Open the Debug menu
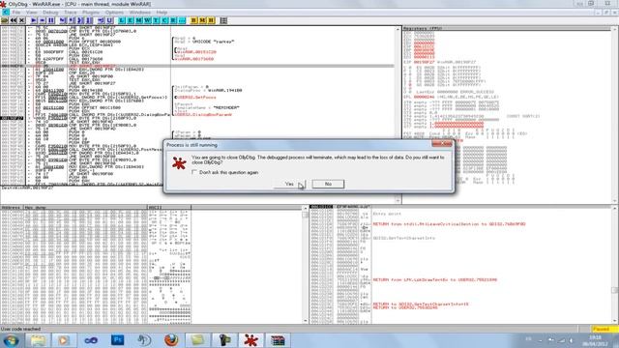This screenshot has width=619, height=348. [50, 13]
